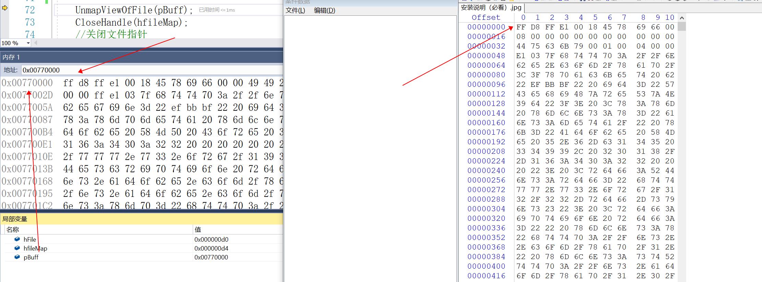Screen dimensions: 762x282
Task: Click hex offset row 00000256
Action: (x=486, y=180)
